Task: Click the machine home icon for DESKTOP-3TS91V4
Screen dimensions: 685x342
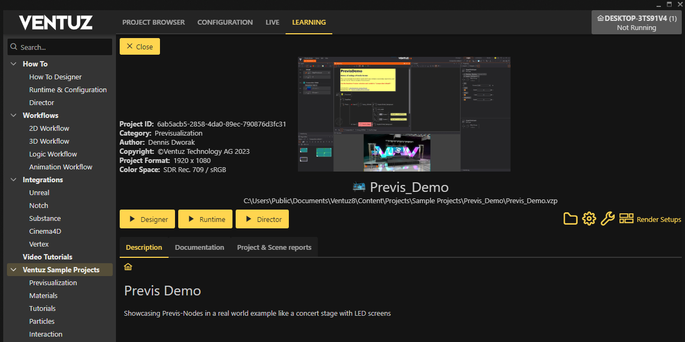Action: [600, 18]
